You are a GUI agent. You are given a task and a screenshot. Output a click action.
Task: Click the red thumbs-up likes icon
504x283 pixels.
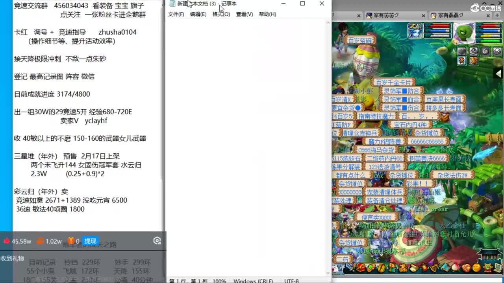click(7, 241)
